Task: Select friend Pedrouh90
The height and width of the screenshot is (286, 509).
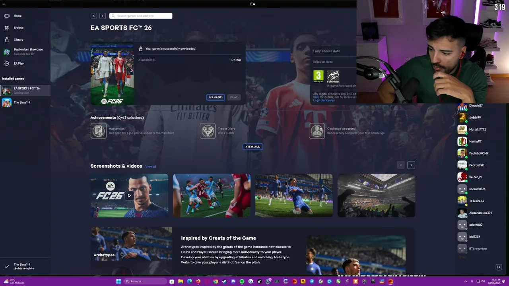Action: pos(476,165)
